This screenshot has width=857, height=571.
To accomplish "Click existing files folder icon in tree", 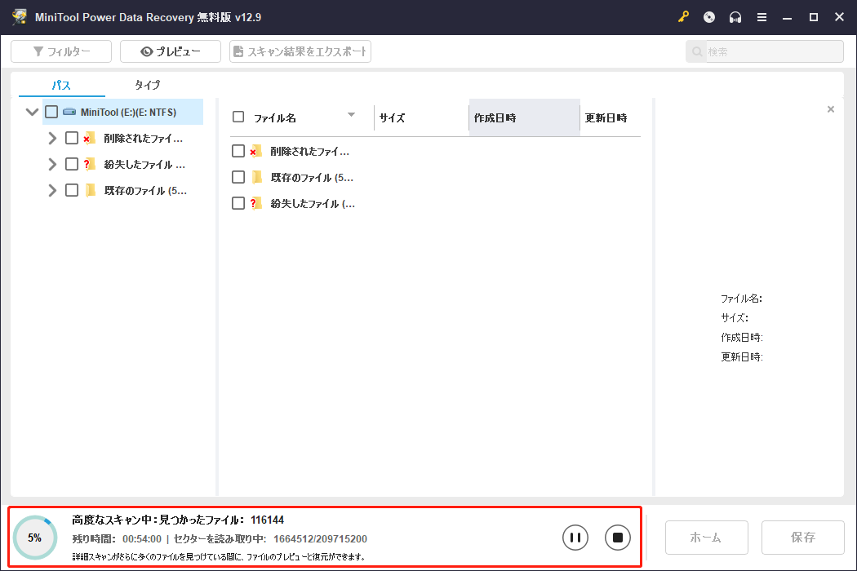I will (91, 190).
